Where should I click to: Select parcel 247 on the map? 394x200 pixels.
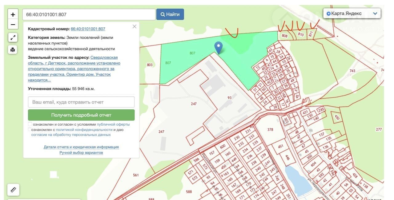point(194,104)
